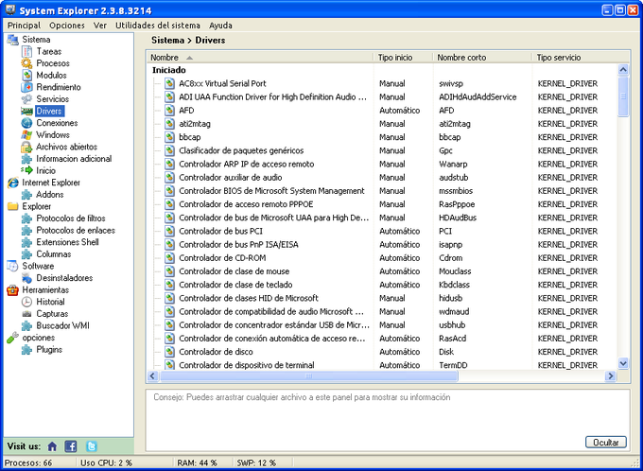Viewport: 643px width, 471px height.
Task: Select Controlador de clase de mouse
Action: (x=381, y=271)
